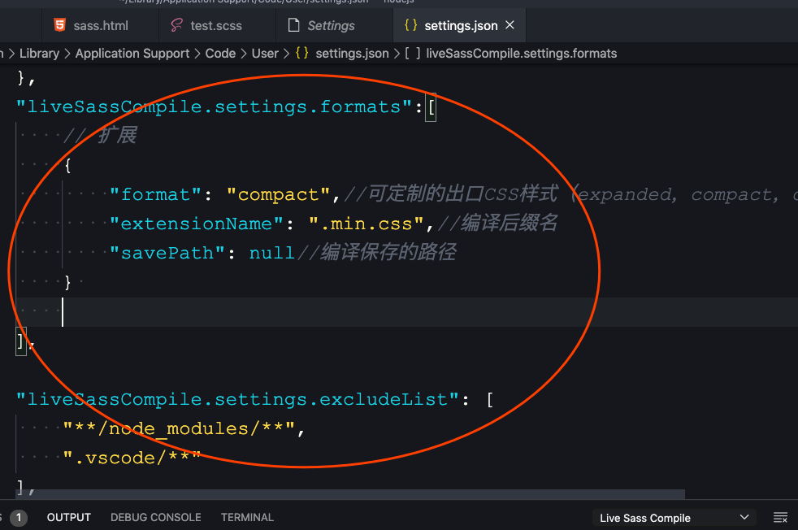Click the // 扩展 comment line
The image size is (798, 530).
pos(100,136)
